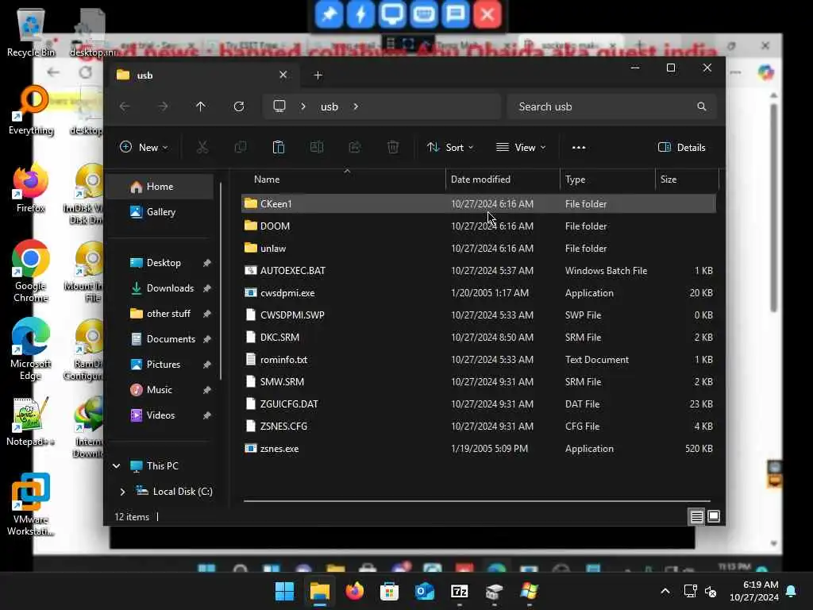Viewport: 813px width, 610px height.
Task: Collapse the This PC tree node
Action: 117,465
